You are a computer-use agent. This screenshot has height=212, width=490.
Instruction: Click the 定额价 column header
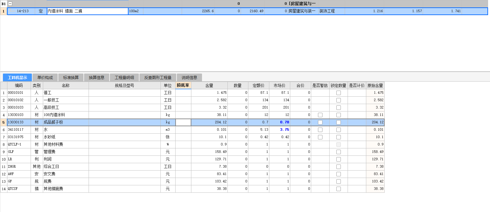tap(259, 85)
